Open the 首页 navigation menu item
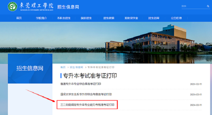This screenshot has height=115, width=212. (x=19, y=18)
